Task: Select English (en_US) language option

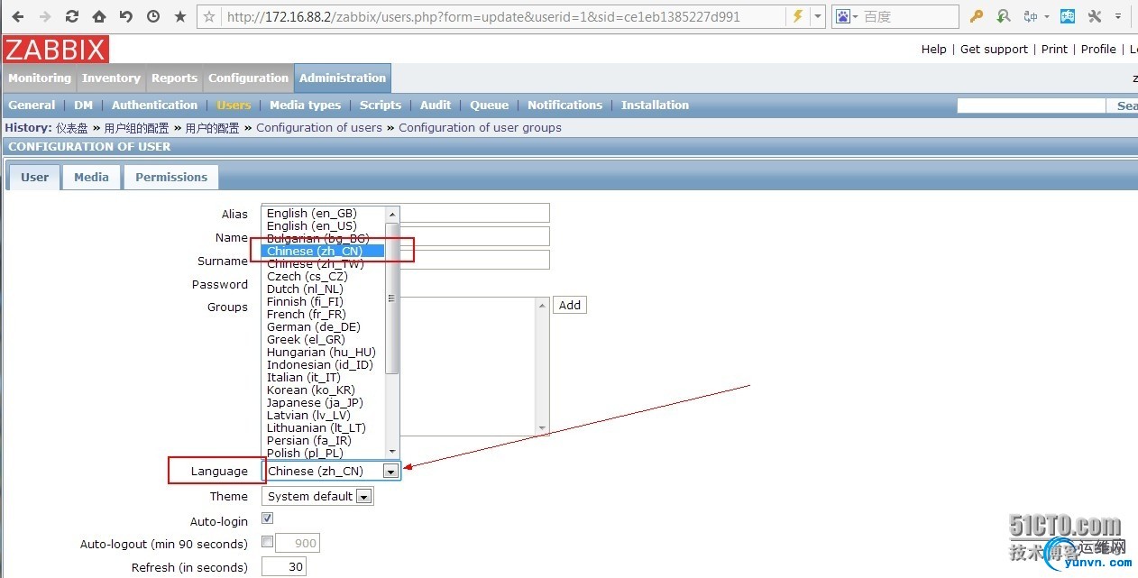Action: (324, 226)
